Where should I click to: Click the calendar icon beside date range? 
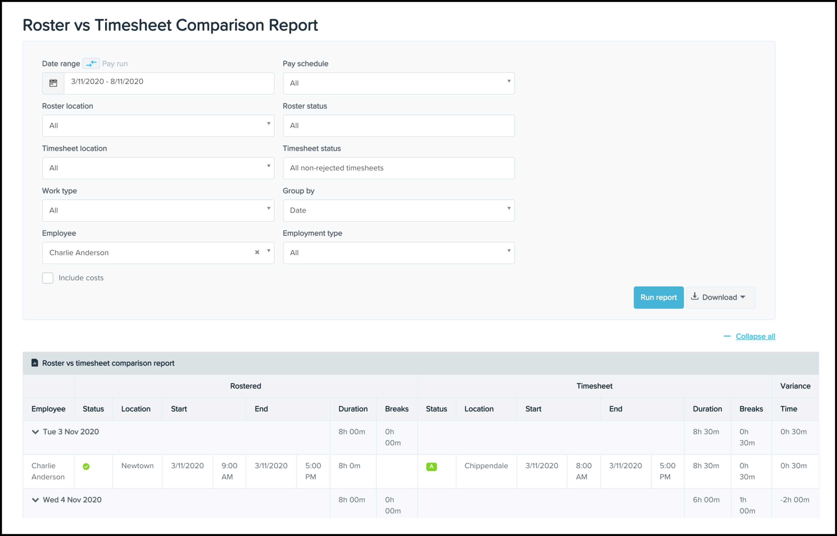click(53, 83)
